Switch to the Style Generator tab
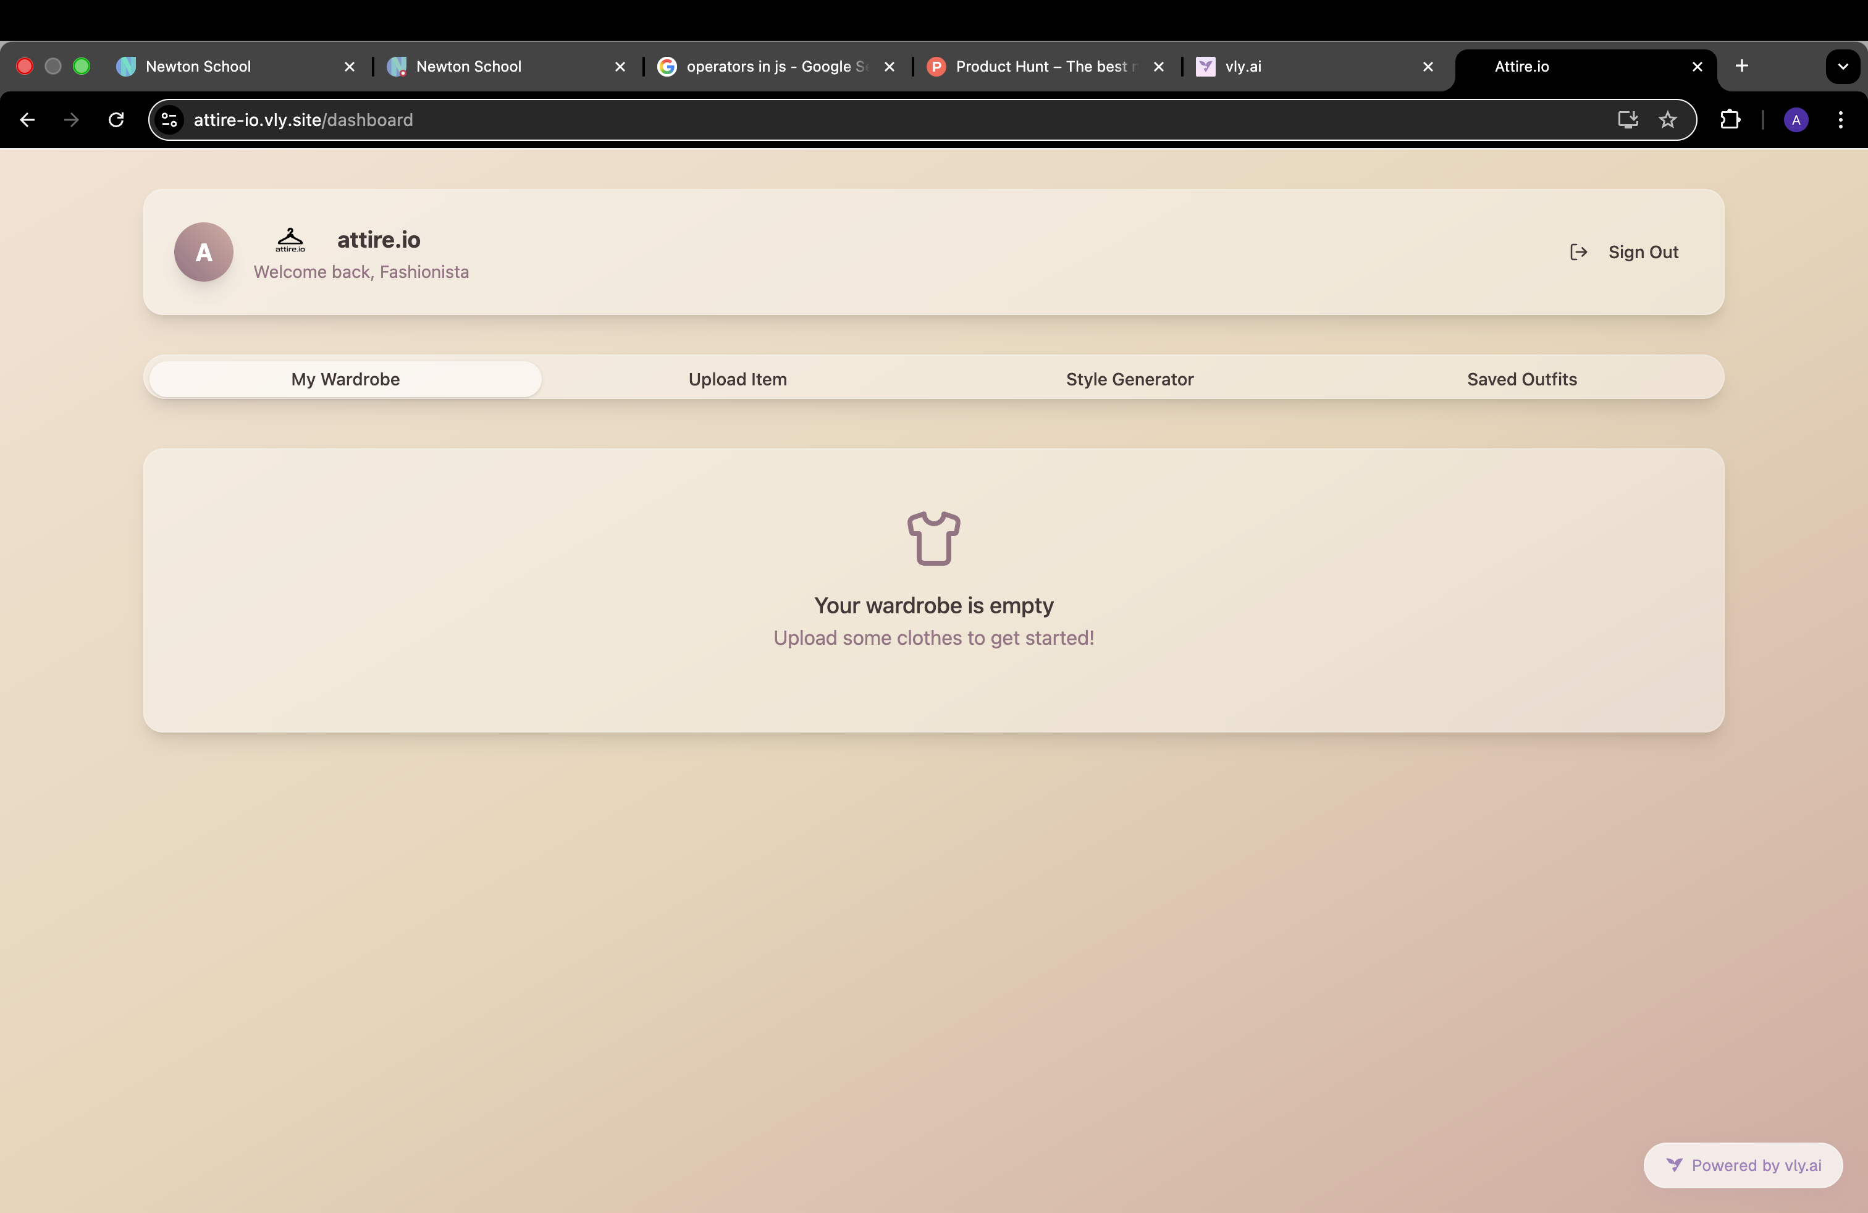Screen dimensions: 1868x1213 pyautogui.click(x=1129, y=379)
